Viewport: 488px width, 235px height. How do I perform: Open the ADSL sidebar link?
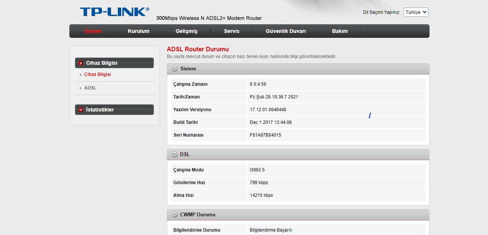pyautogui.click(x=90, y=88)
